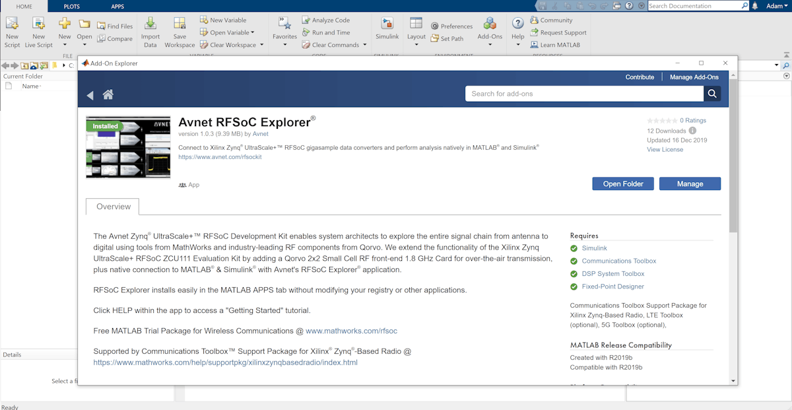Open the Open Variable dropdown
The height and width of the screenshot is (410, 792).
[252, 32]
